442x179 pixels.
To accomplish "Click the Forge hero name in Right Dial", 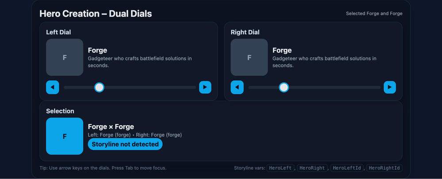I will click(282, 50).
